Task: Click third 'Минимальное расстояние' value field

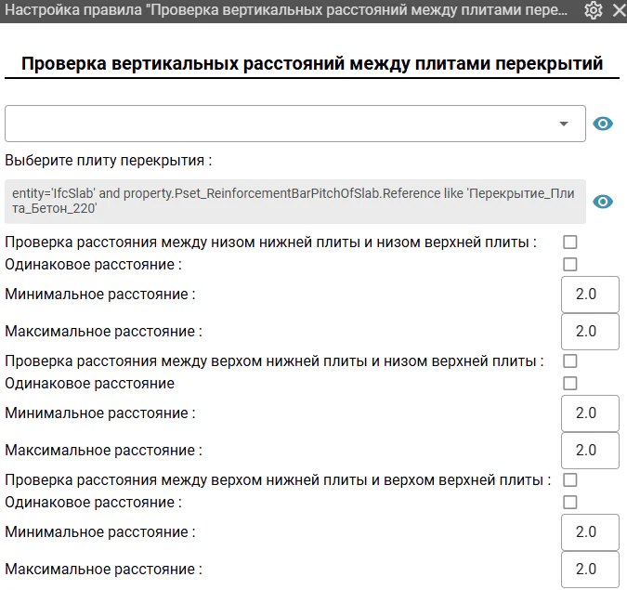Action: coord(590,532)
